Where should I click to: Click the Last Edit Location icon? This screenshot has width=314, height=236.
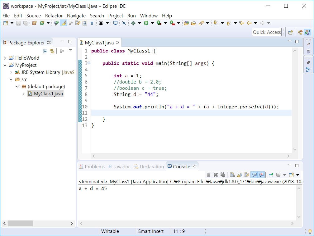click(242, 23)
